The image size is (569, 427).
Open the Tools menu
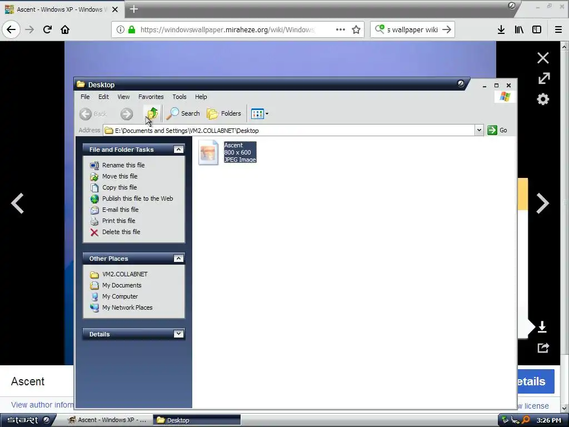179,97
